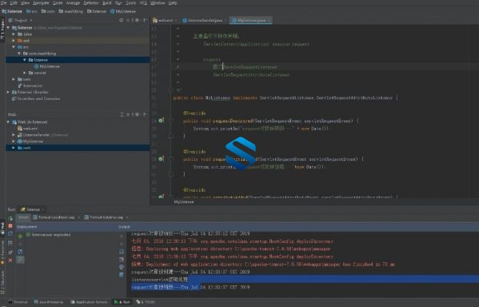Click gutter implements icon beside requestInitialized
This screenshot has height=307, width=479.
[161, 159]
